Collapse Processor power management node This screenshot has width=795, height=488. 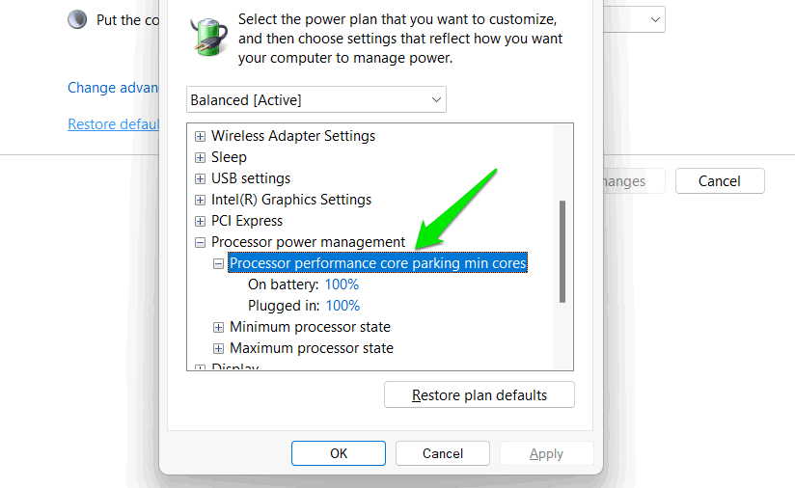[x=201, y=242]
